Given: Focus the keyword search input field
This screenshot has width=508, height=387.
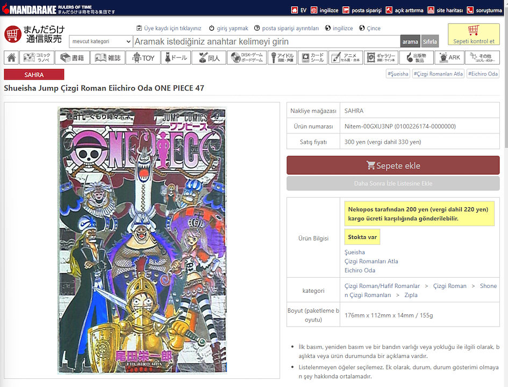Looking at the screenshot, I should [x=267, y=41].
